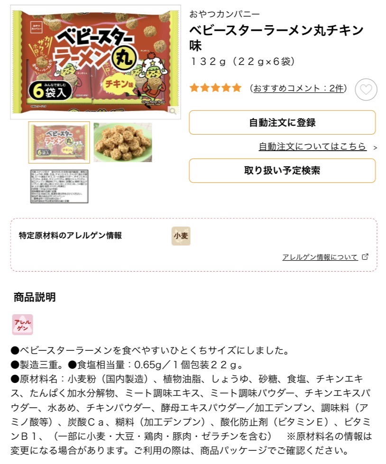
Task: Click the arrow next to 自動注文についてはこちら
Action: [375, 147]
